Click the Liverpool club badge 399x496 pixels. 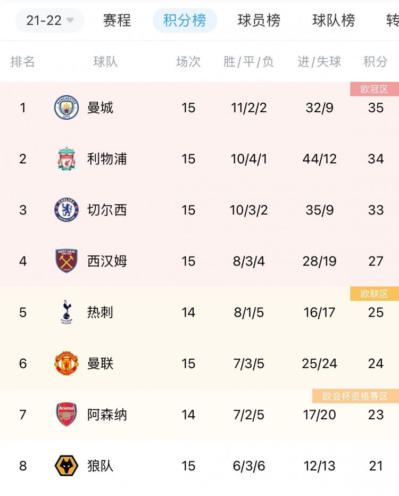tap(66, 159)
